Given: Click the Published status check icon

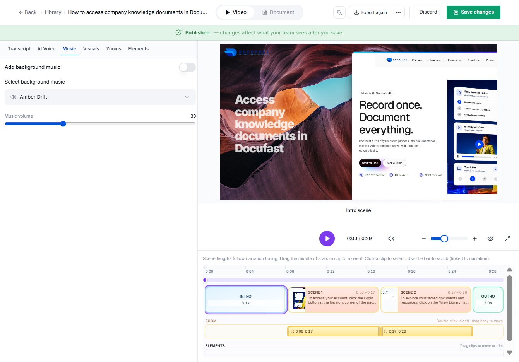Looking at the screenshot, I should point(178,33).
